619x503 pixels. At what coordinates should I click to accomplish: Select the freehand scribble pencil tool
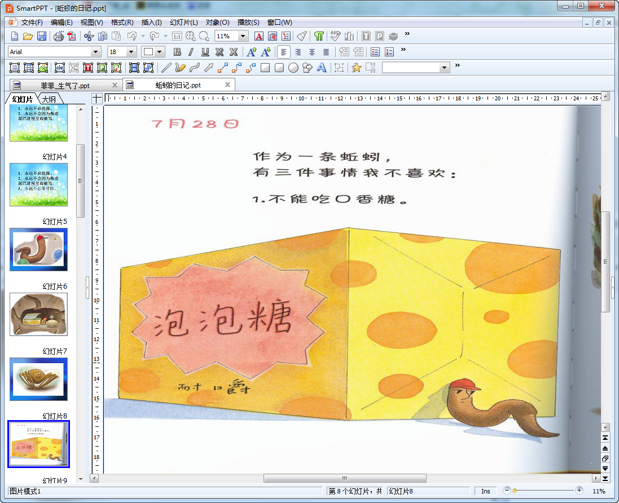(181, 68)
